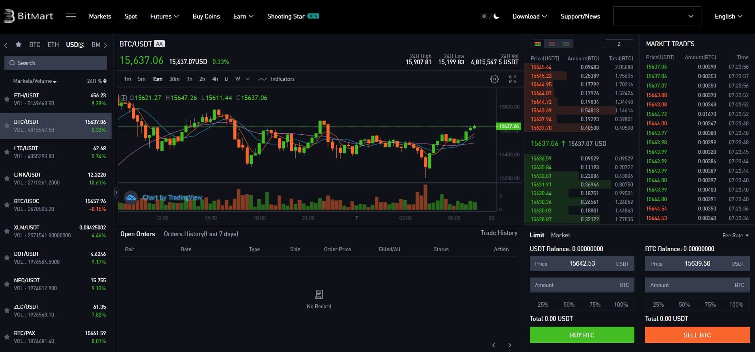This screenshot has height=352, width=755.
Task: Click the chart crosshair plus box icon
Action: [x=123, y=98]
